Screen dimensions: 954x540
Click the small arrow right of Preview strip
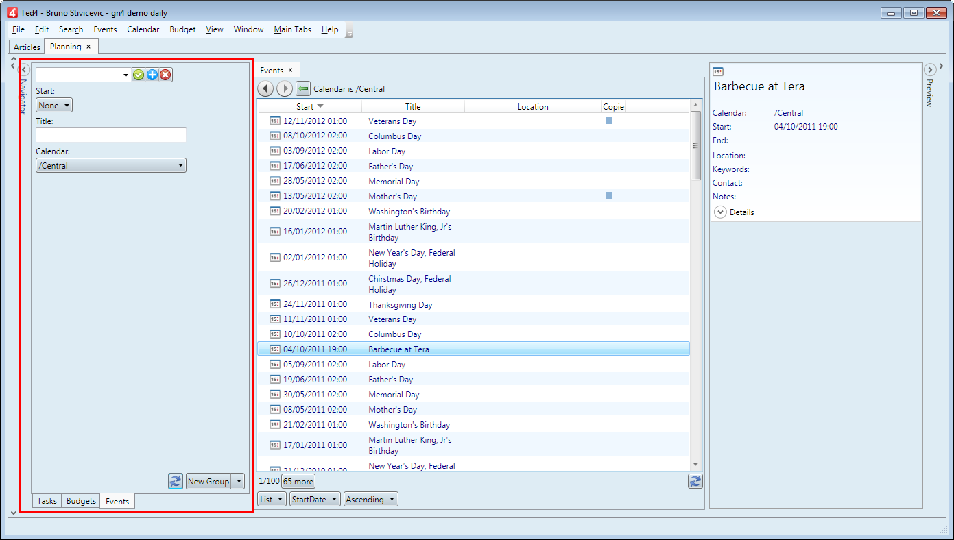point(942,65)
